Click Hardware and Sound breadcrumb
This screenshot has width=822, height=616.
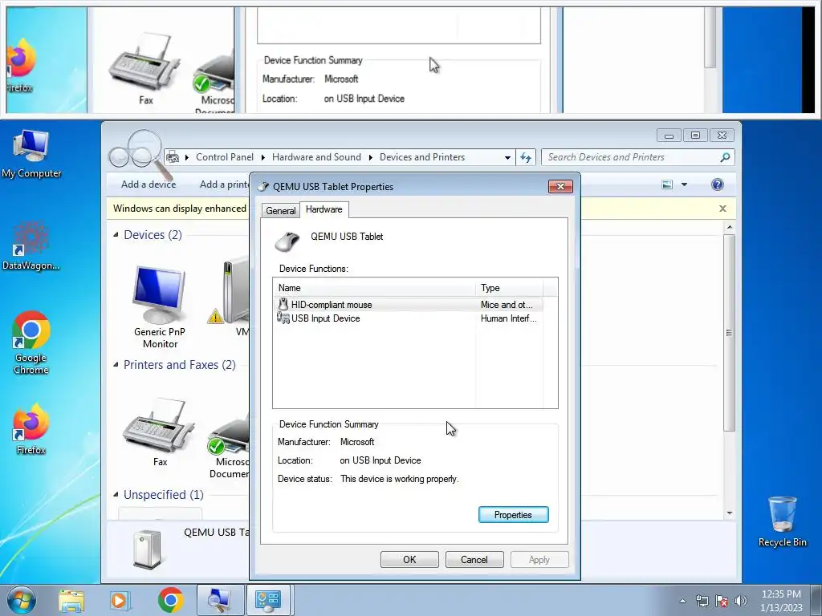coord(316,157)
